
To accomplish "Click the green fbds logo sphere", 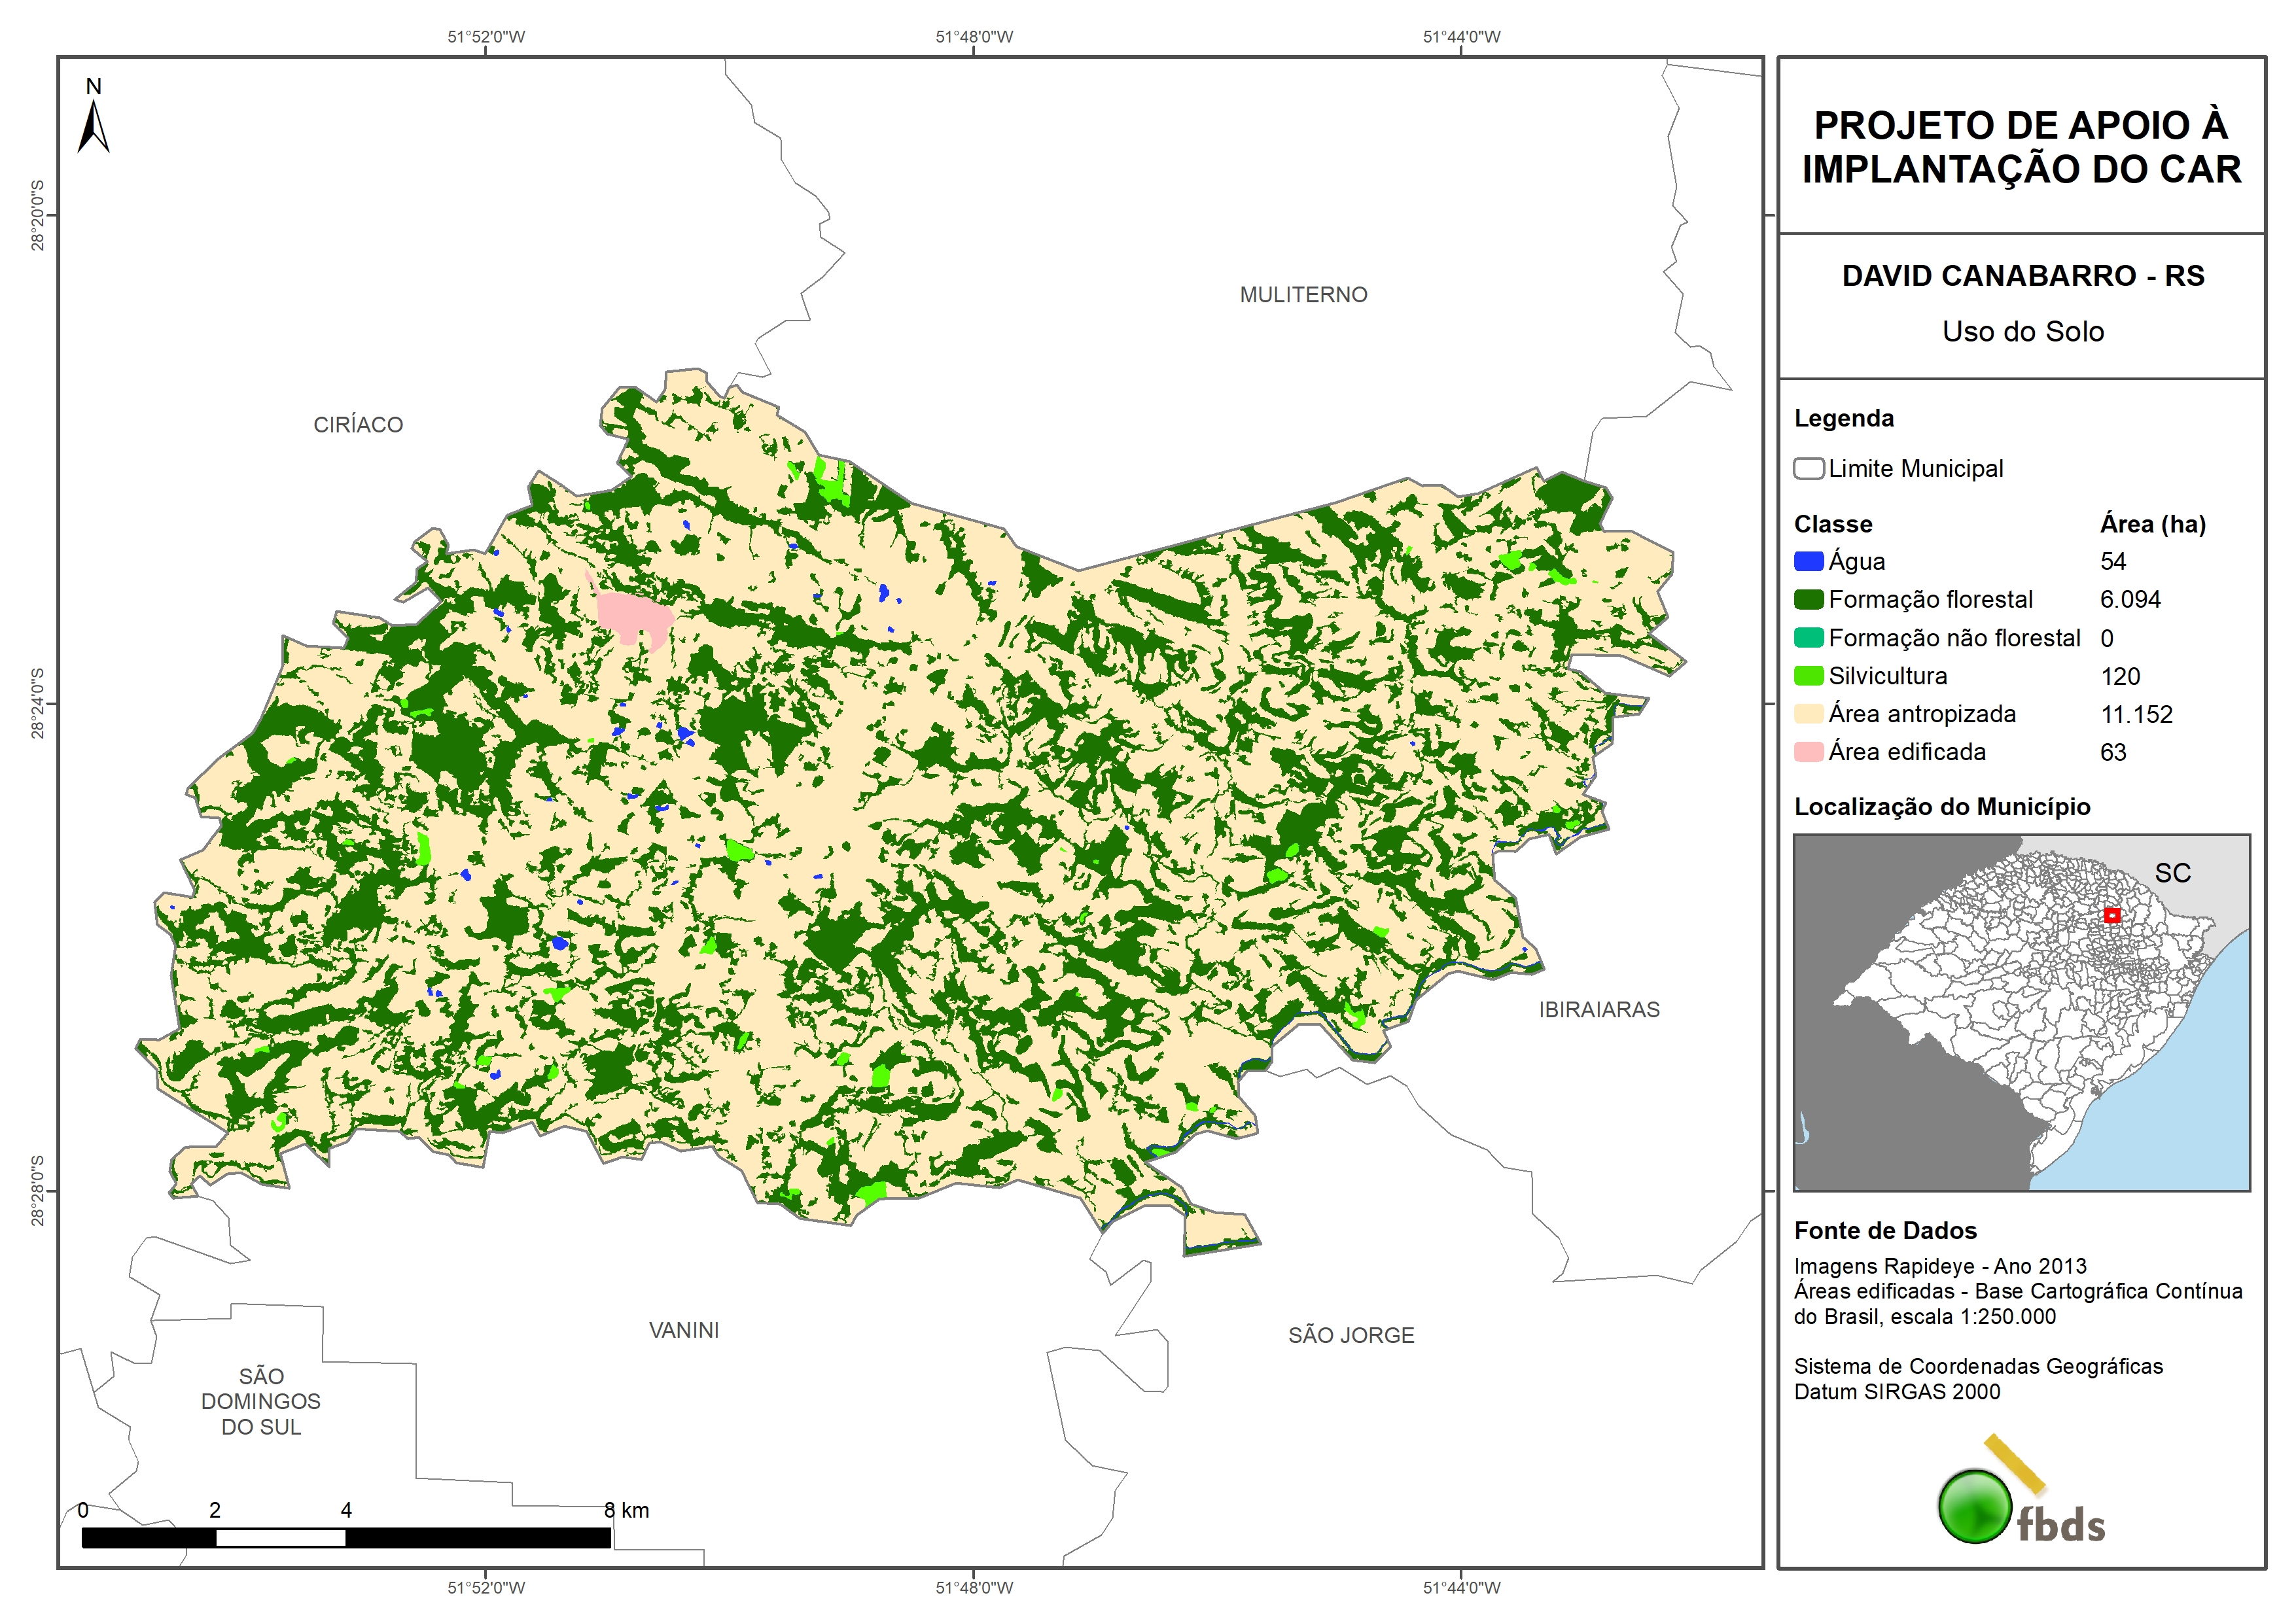I will [1974, 1506].
